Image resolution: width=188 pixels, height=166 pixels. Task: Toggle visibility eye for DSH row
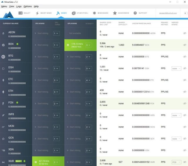(x=185, y=68)
